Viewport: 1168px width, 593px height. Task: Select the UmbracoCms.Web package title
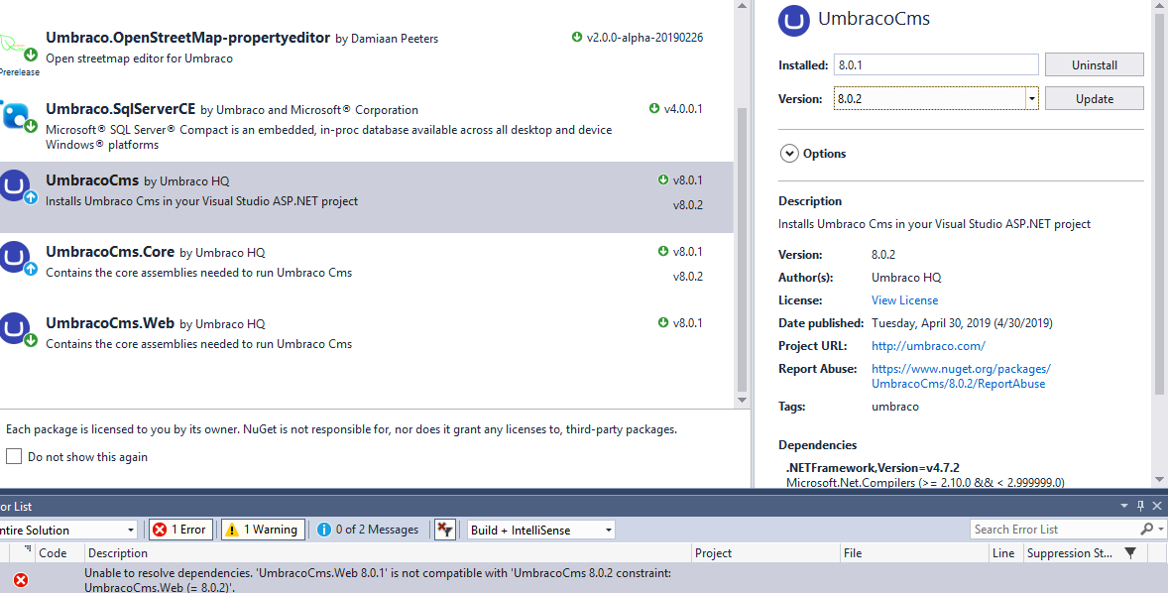pyautogui.click(x=110, y=323)
